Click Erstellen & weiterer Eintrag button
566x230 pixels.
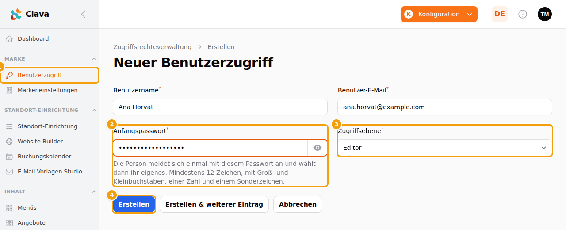(x=214, y=204)
